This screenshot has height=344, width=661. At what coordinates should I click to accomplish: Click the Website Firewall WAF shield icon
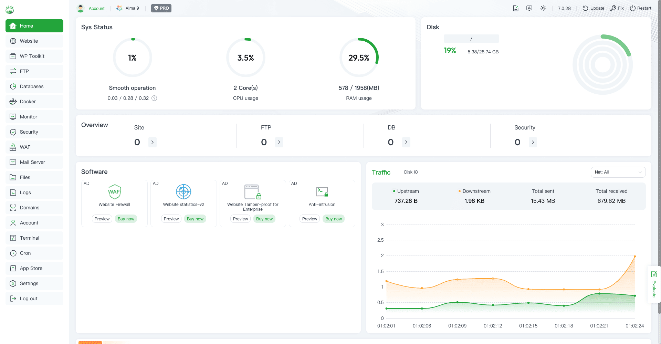tap(114, 191)
